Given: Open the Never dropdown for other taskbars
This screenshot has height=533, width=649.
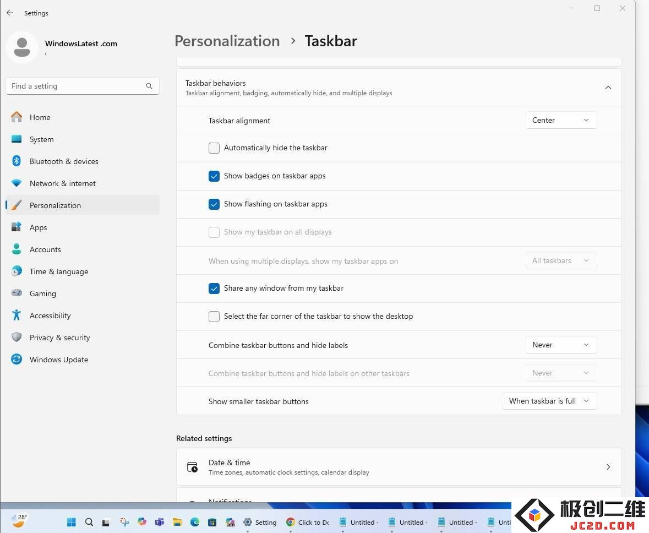Looking at the screenshot, I should click(561, 373).
